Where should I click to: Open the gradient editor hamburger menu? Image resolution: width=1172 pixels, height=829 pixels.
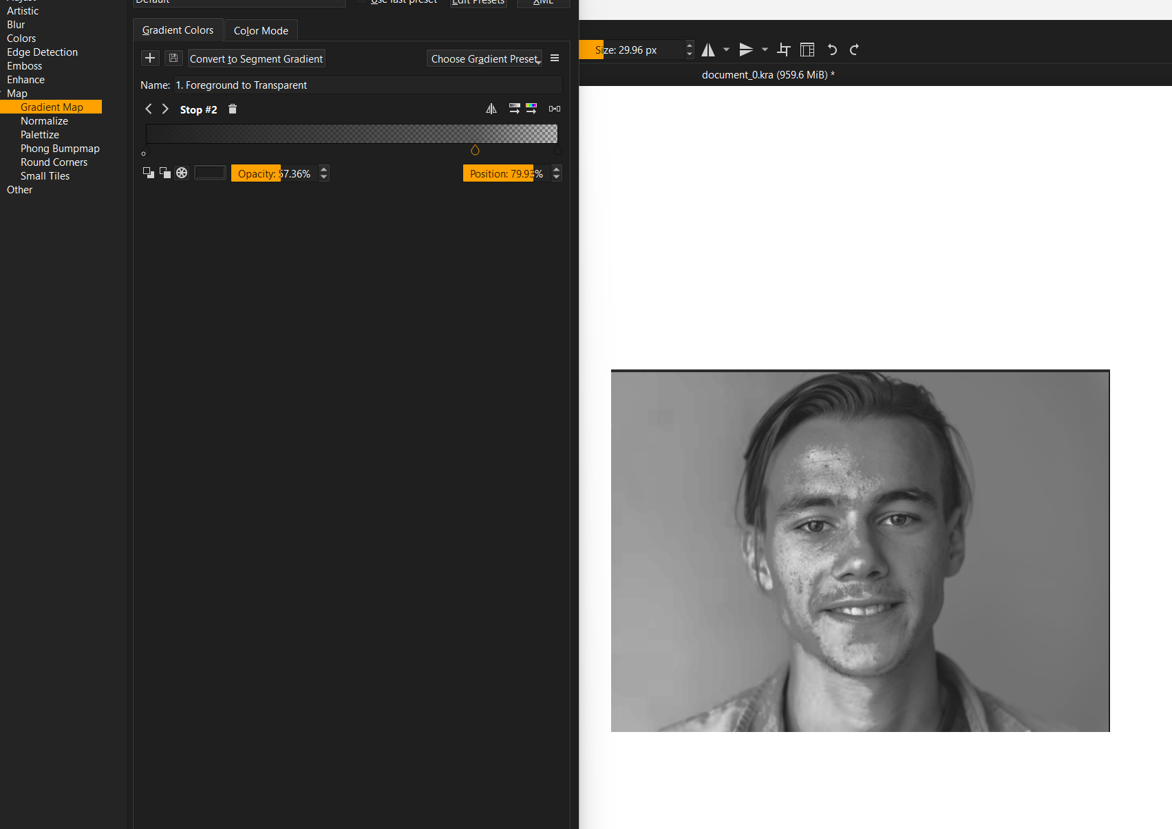(x=555, y=58)
